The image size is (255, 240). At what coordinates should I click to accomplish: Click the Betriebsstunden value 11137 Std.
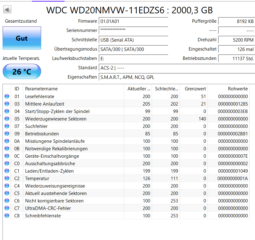click(x=237, y=58)
